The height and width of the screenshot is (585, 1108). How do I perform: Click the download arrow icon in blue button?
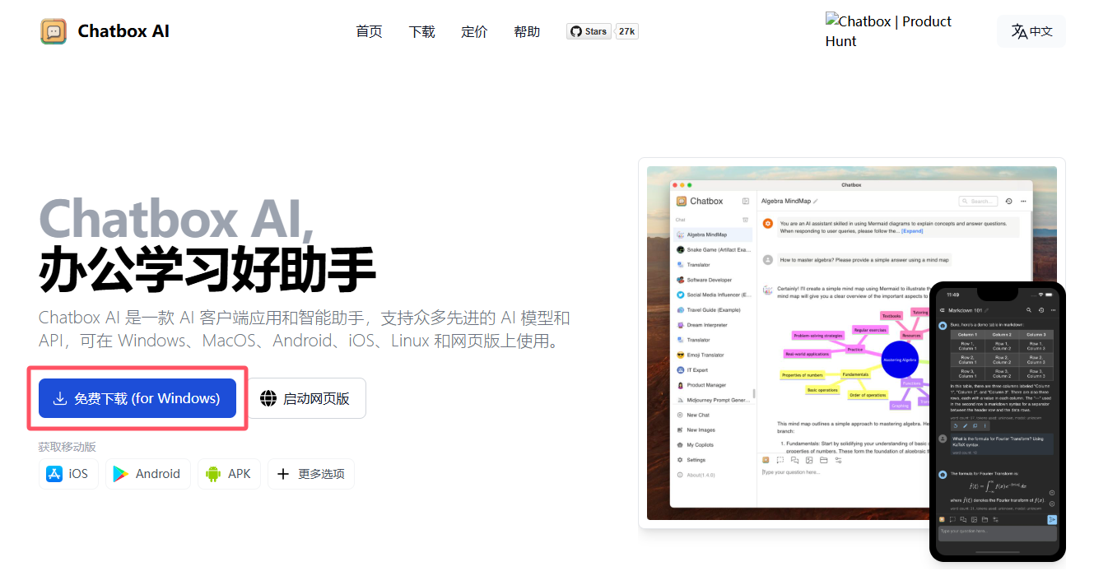(x=60, y=398)
